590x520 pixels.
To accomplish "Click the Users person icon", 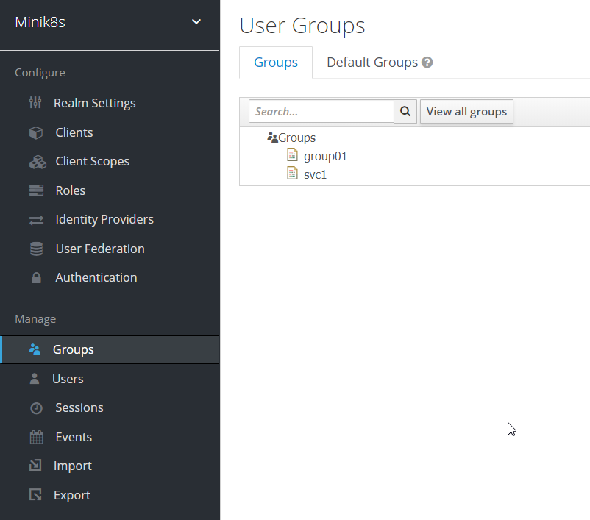I will point(35,379).
